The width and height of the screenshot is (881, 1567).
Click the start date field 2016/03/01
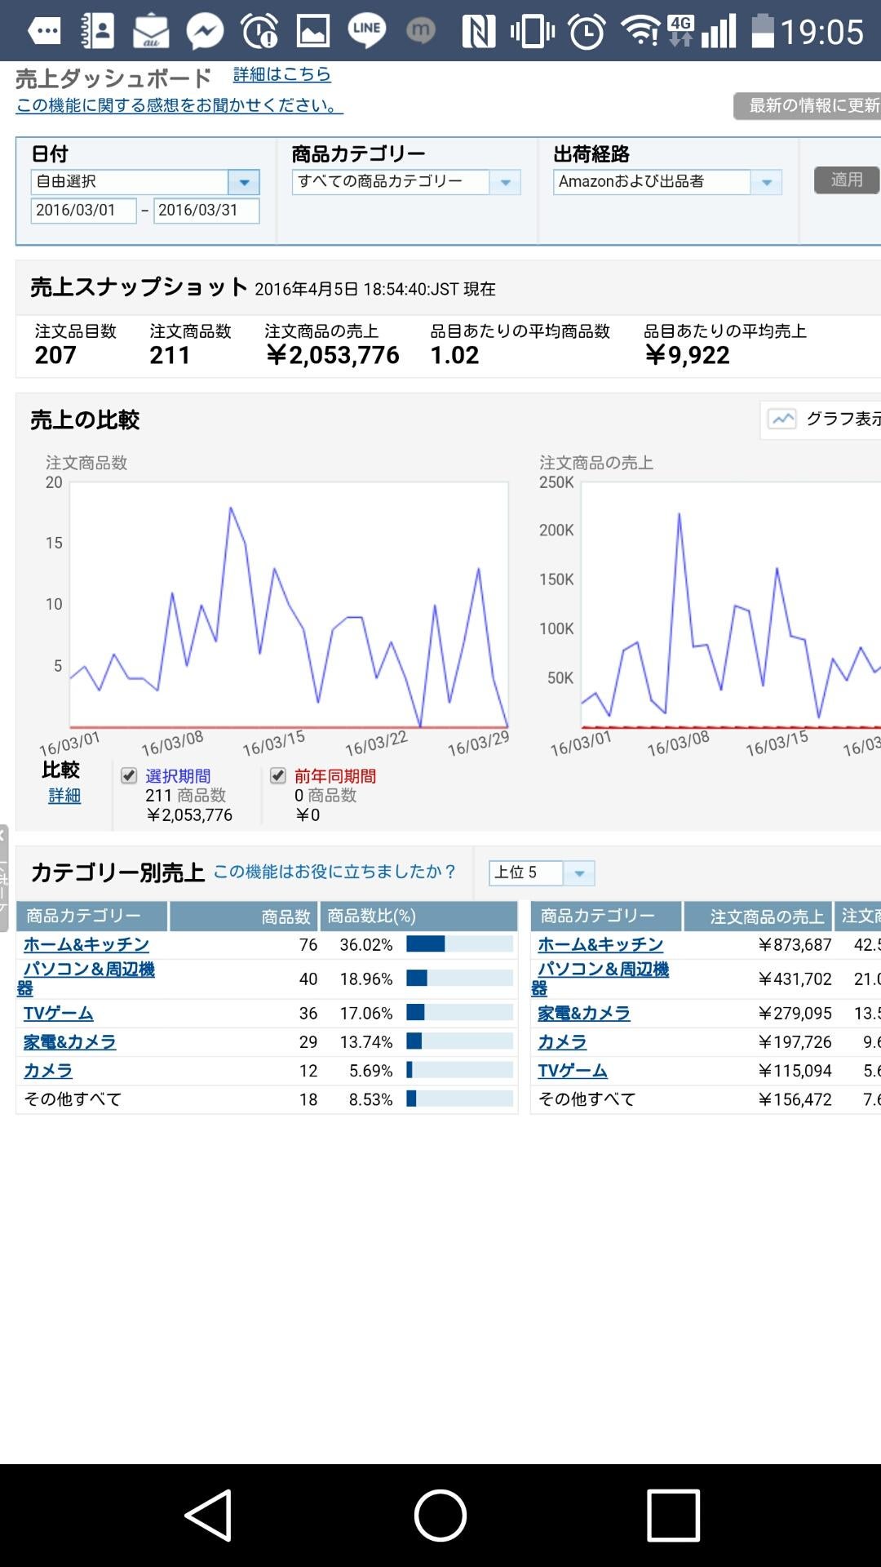click(83, 211)
